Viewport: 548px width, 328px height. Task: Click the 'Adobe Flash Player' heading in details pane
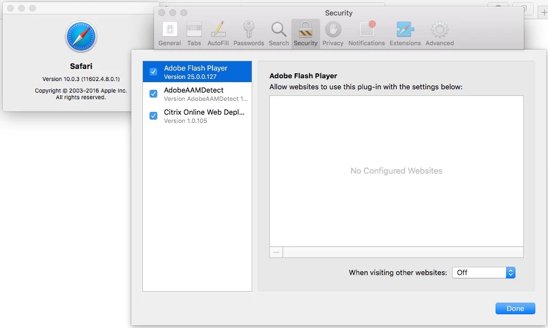303,76
